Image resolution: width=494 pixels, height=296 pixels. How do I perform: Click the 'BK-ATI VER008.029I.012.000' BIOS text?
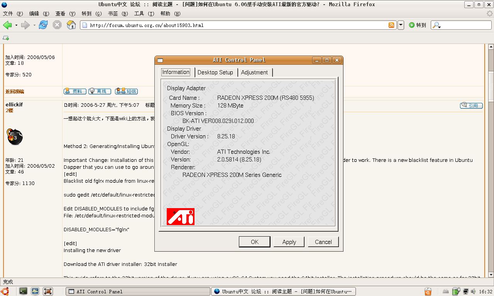coord(218,121)
